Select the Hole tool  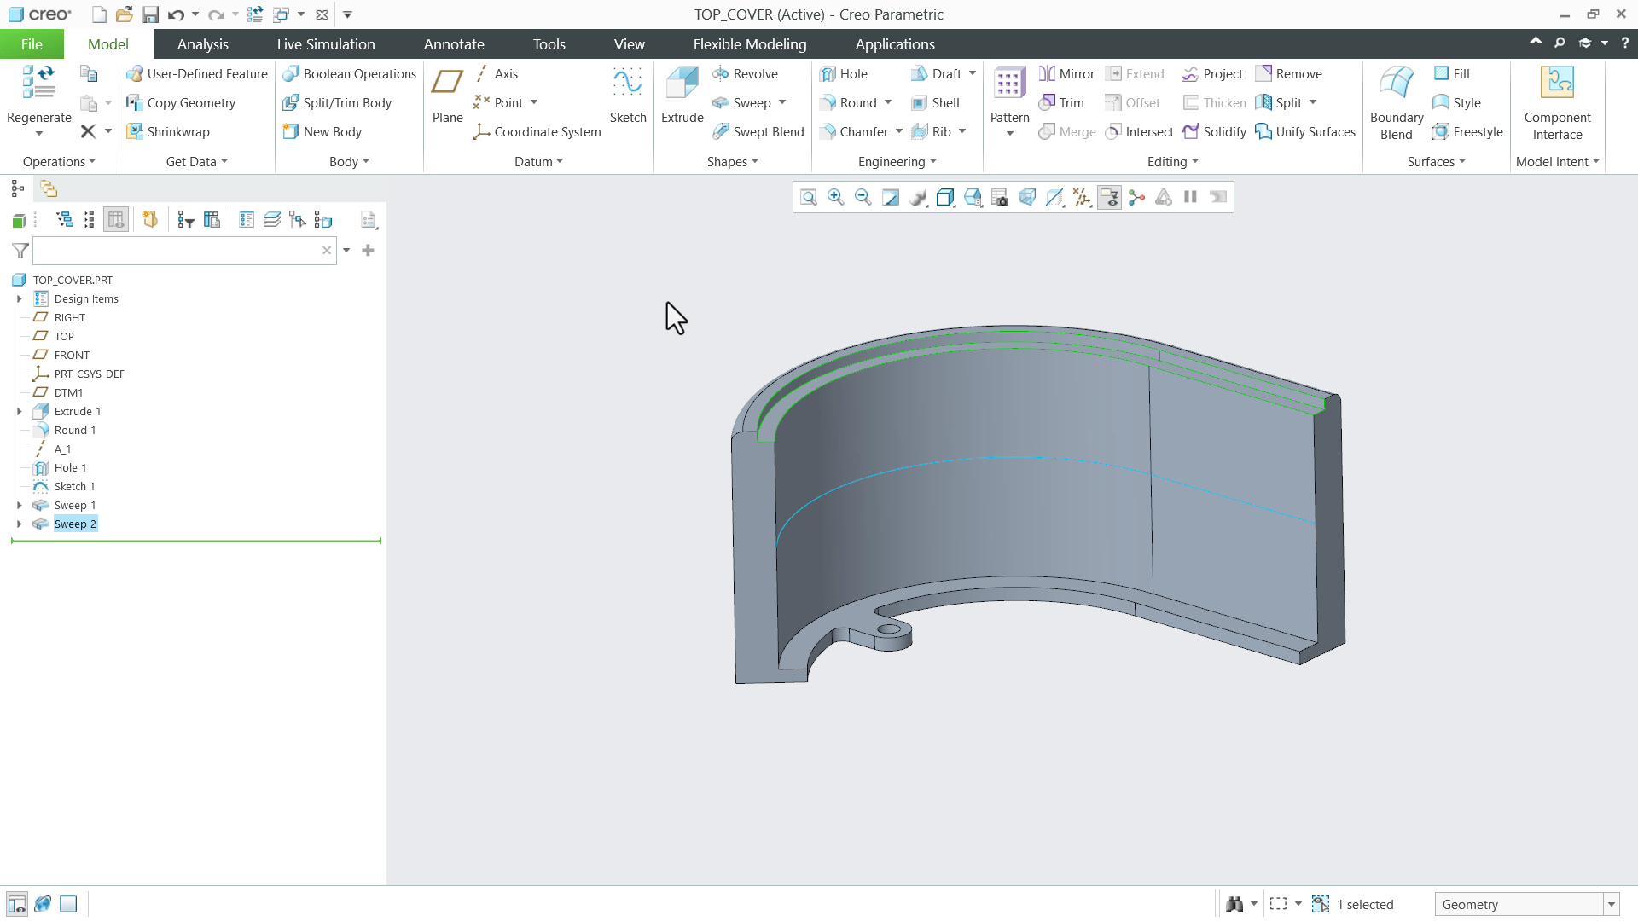click(x=845, y=73)
